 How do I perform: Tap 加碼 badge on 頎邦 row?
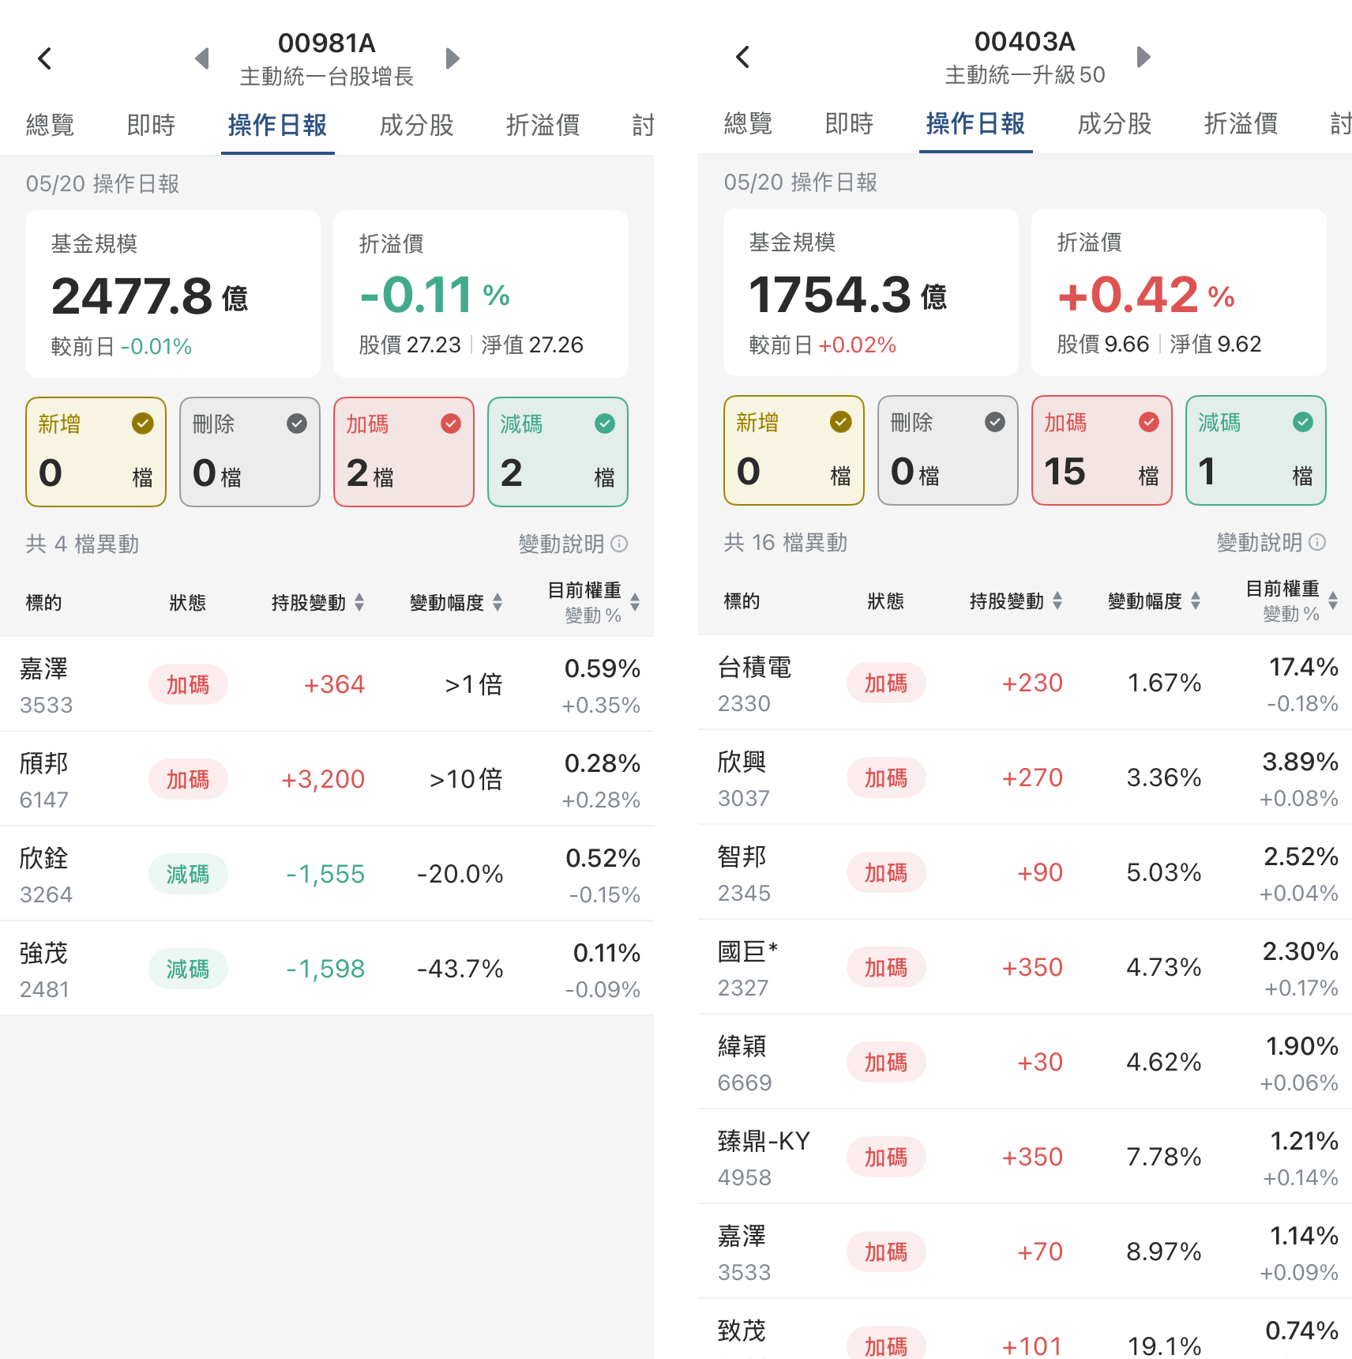pos(188,779)
